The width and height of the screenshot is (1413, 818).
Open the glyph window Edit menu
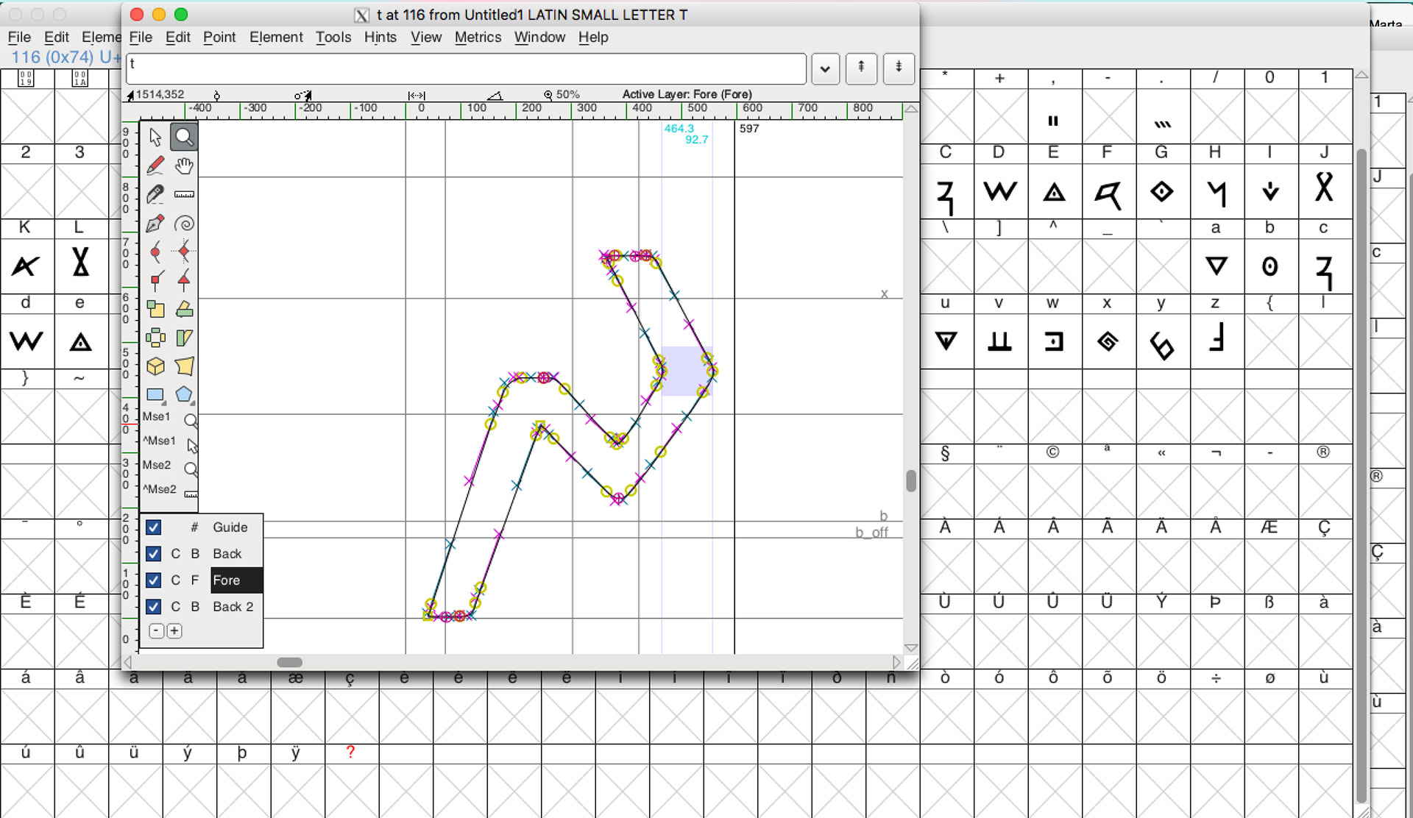tap(177, 38)
